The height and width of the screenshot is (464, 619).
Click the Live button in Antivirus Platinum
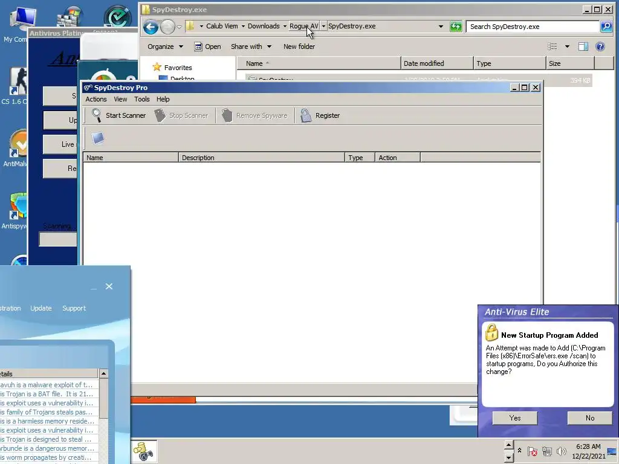pos(60,144)
